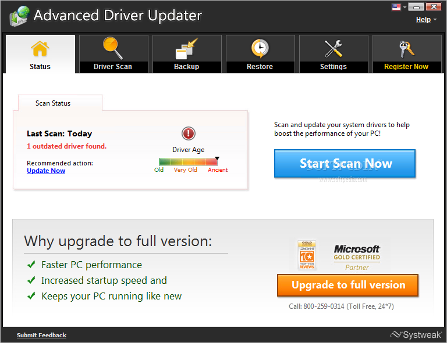Open the Driver Scan tab label
Viewport: 447px width, 343px height.
113,67
